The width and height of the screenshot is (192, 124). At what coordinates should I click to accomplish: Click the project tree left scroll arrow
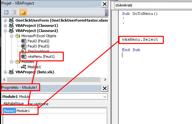4,80
